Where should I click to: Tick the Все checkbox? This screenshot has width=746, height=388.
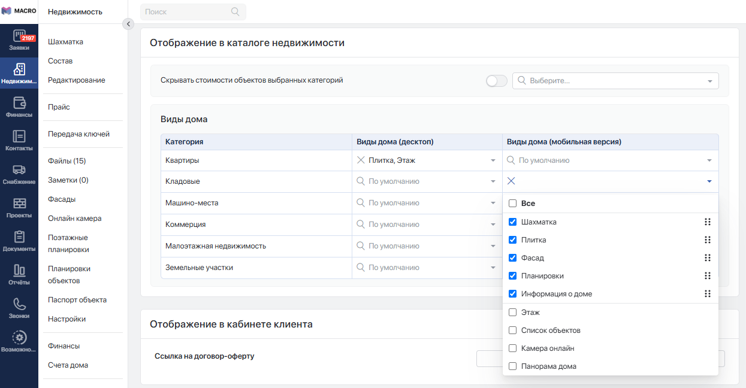pos(512,204)
